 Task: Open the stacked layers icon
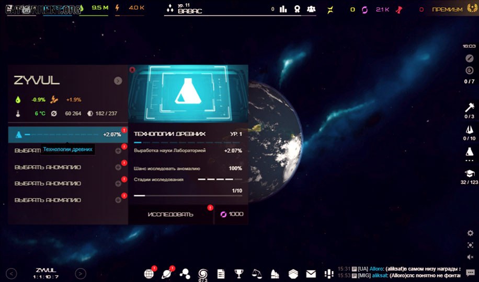coord(293,274)
